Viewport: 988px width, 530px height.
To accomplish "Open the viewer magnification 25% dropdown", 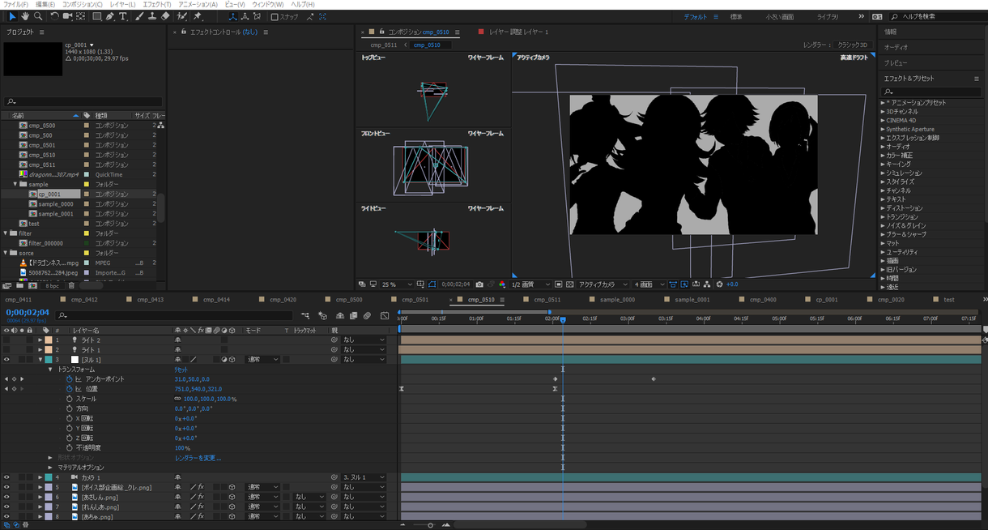I will [x=396, y=284].
